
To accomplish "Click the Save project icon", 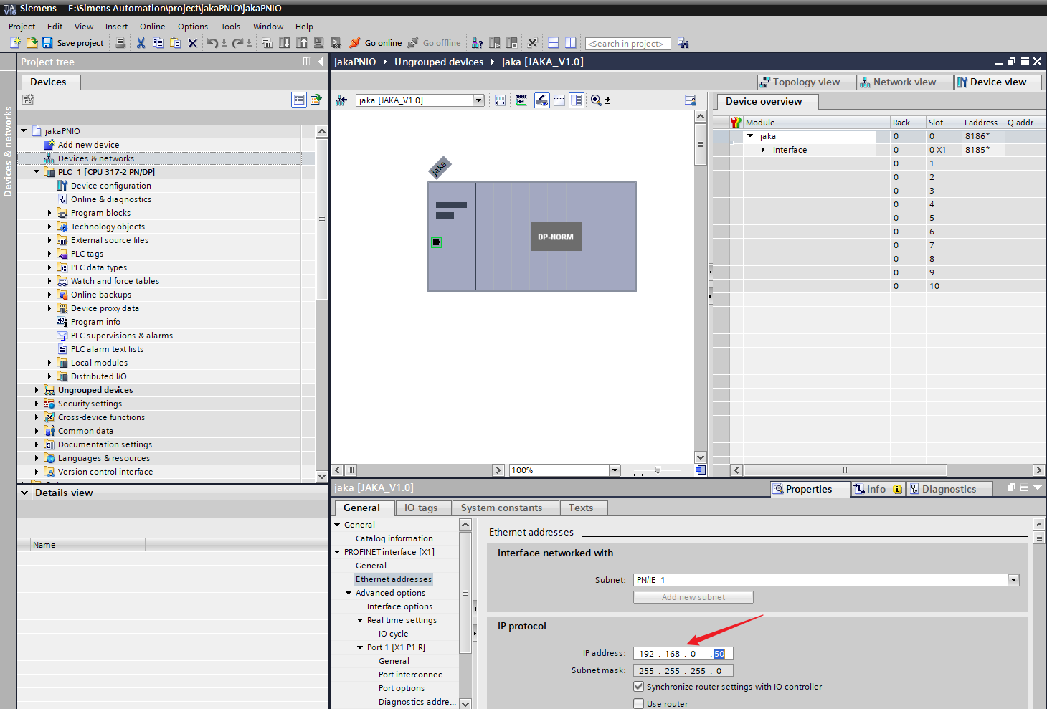I will (x=47, y=43).
